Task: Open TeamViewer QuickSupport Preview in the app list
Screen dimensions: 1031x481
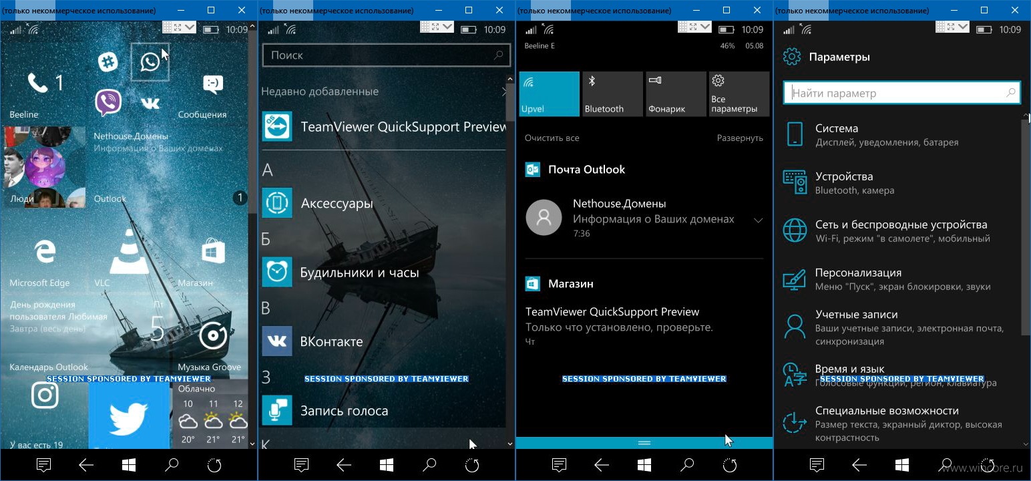Action: click(384, 126)
